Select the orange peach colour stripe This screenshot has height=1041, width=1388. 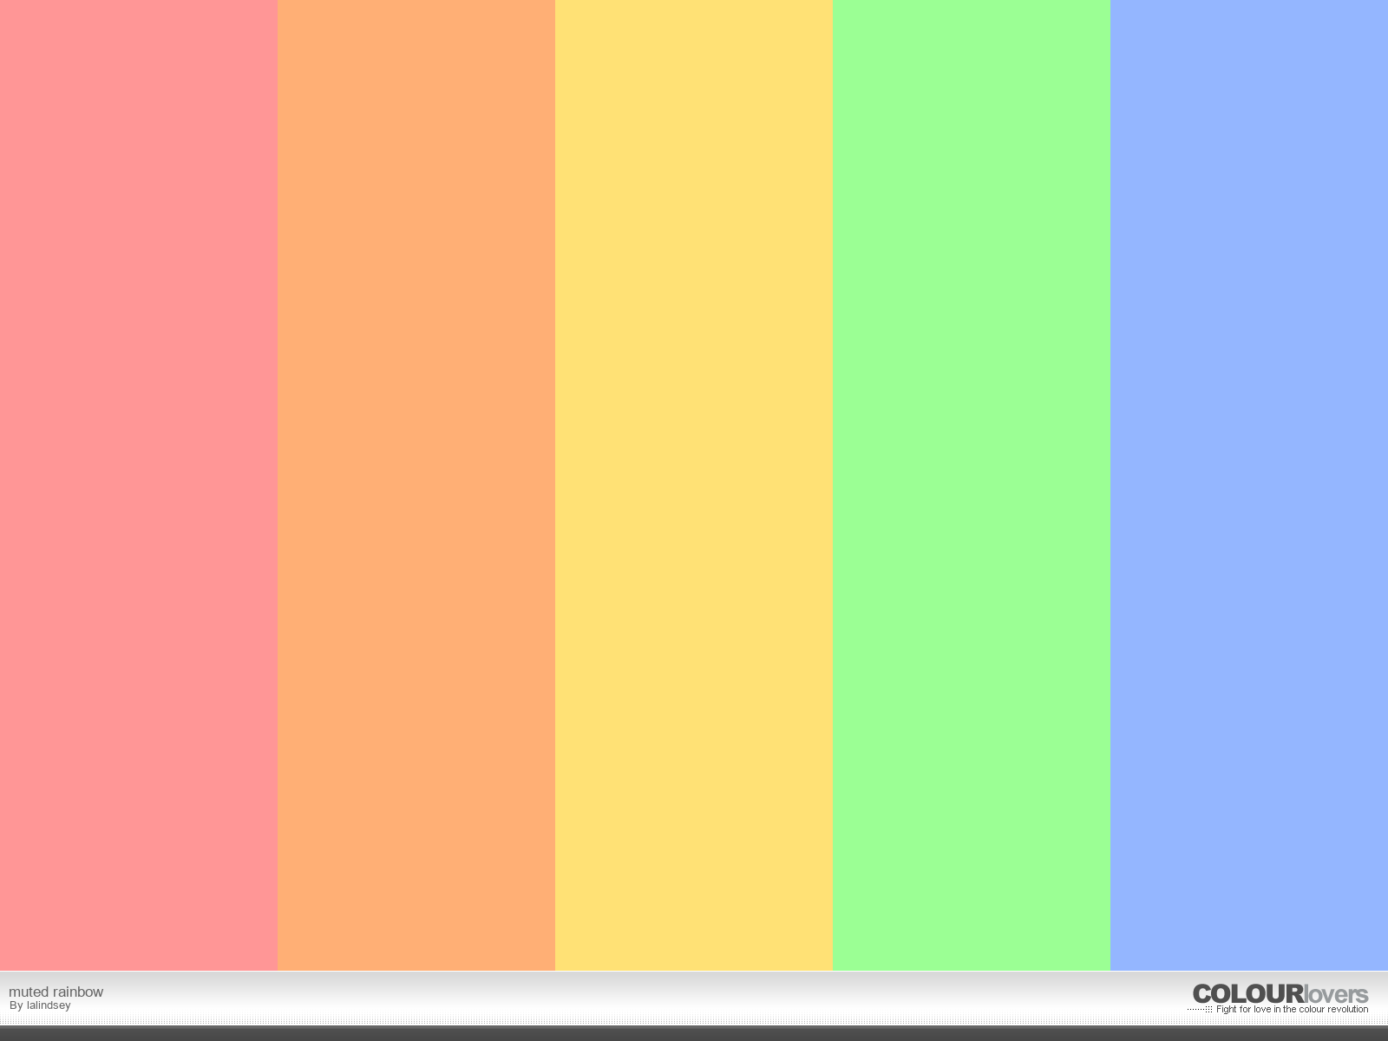tap(416, 486)
